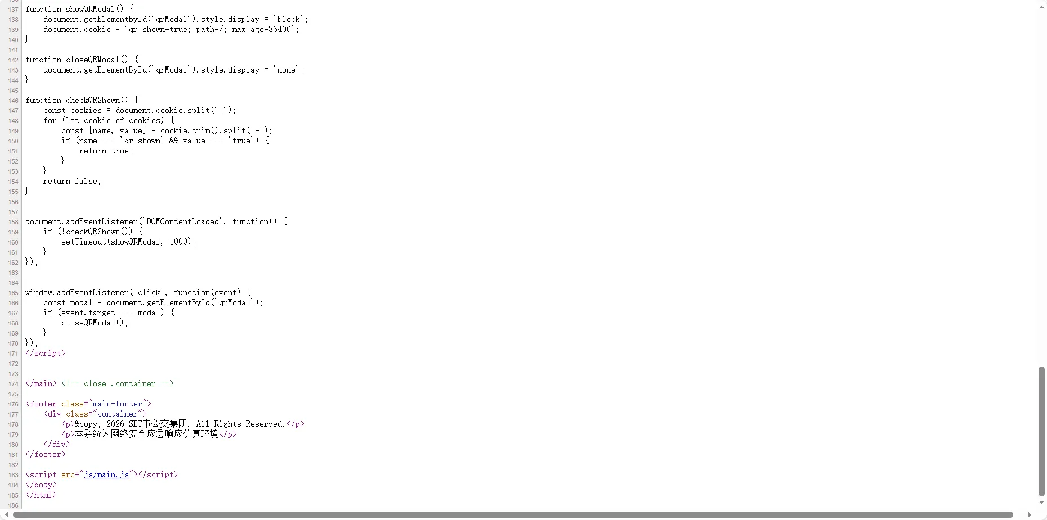Click the text 'function closeQRModal() {'

(82, 60)
